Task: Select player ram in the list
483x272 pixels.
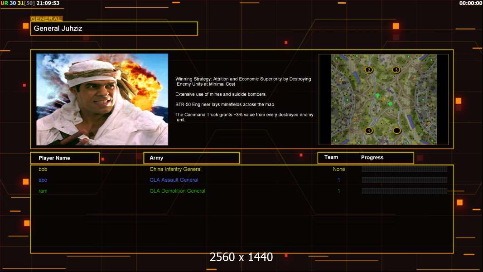Action: click(x=43, y=191)
